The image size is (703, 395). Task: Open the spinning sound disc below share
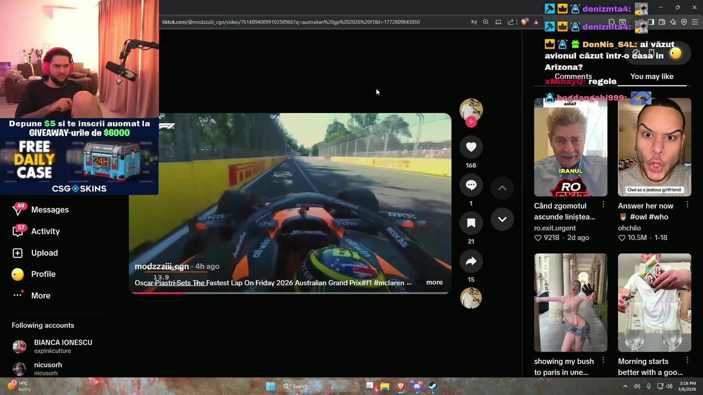(471, 298)
